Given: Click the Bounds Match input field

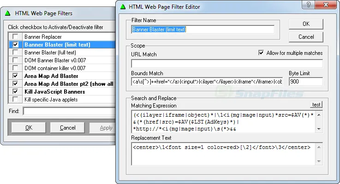Looking at the screenshot, I should pos(207,82).
